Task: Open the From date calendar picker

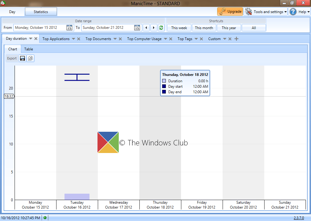Action: coord(69,28)
